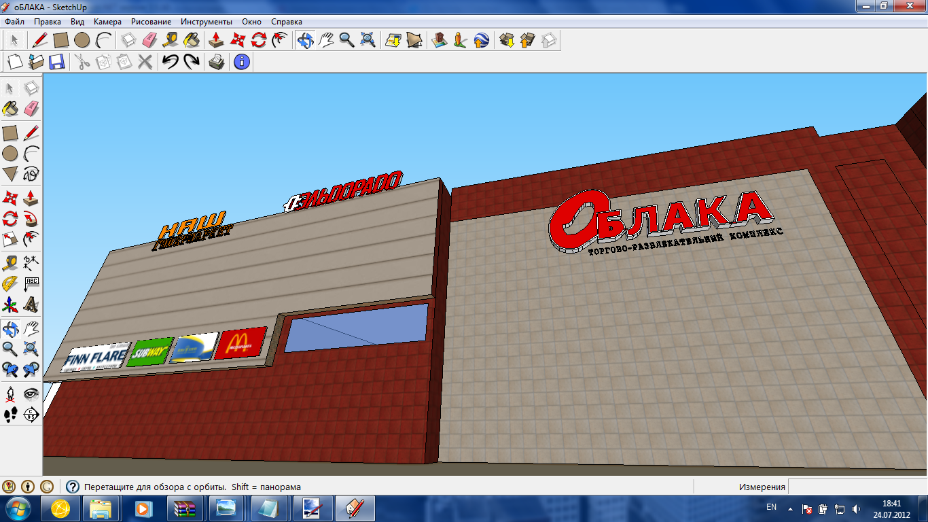Select the Section Plane tool

[x=31, y=414]
